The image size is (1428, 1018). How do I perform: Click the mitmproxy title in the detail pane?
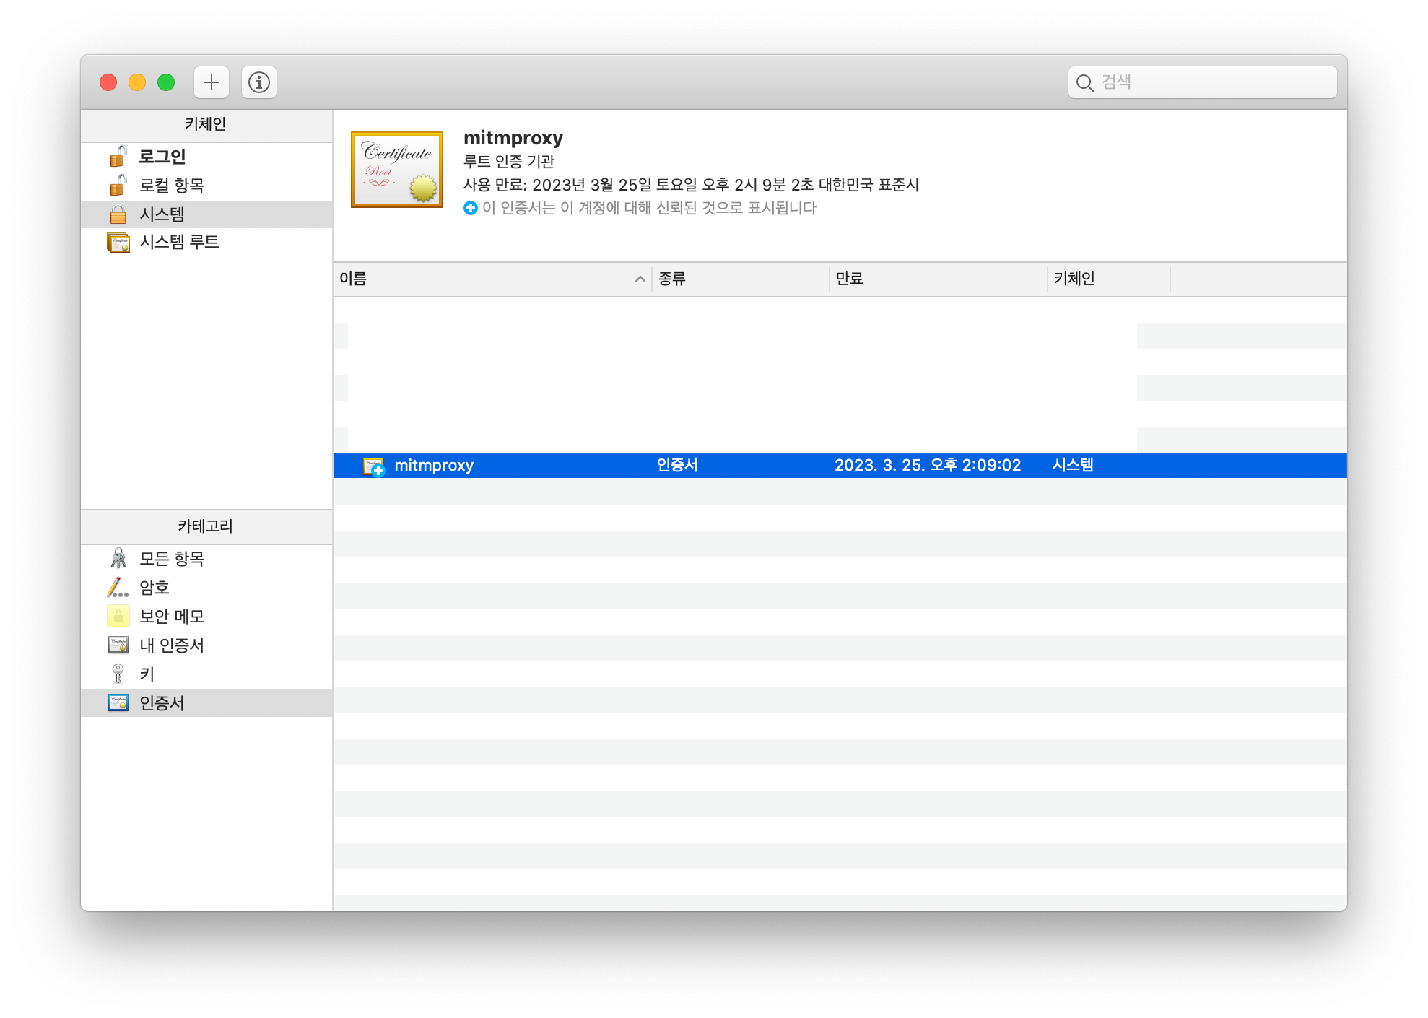513,138
